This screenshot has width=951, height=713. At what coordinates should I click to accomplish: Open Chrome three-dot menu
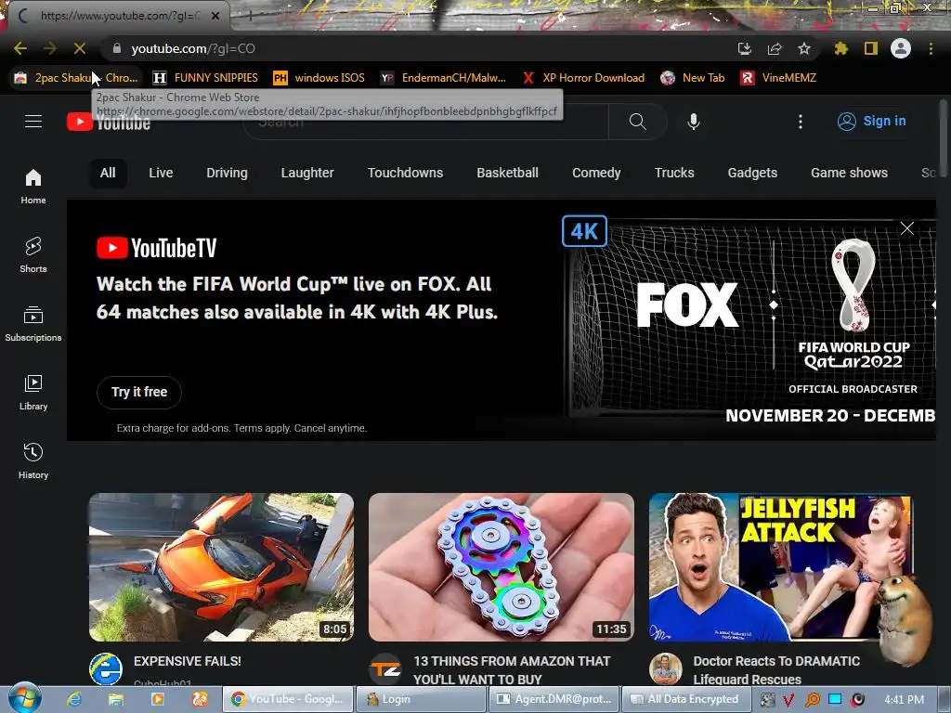[x=931, y=48]
